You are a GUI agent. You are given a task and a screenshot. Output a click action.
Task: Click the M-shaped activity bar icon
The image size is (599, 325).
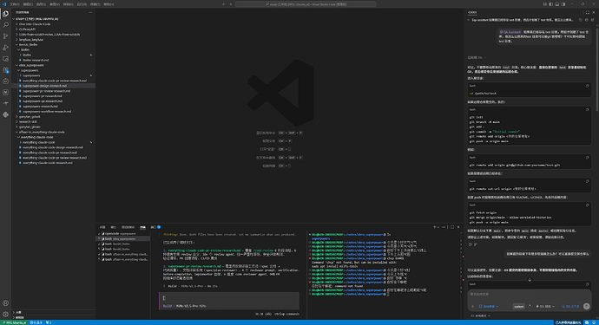5,93
